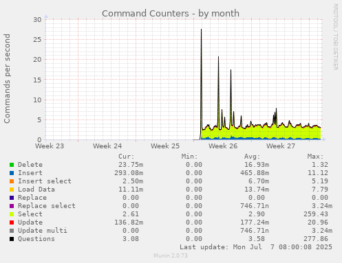Click the Week 24 axis label
This screenshot has height=263, width=342.
pos(107,146)
